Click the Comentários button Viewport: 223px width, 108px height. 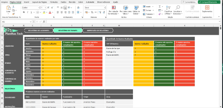pos(189,2)
